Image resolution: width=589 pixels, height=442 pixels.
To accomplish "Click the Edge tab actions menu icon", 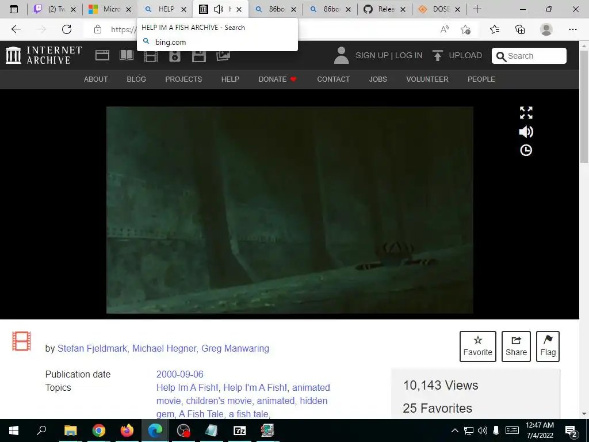I will pyautogui.click(x=14, y=9).
